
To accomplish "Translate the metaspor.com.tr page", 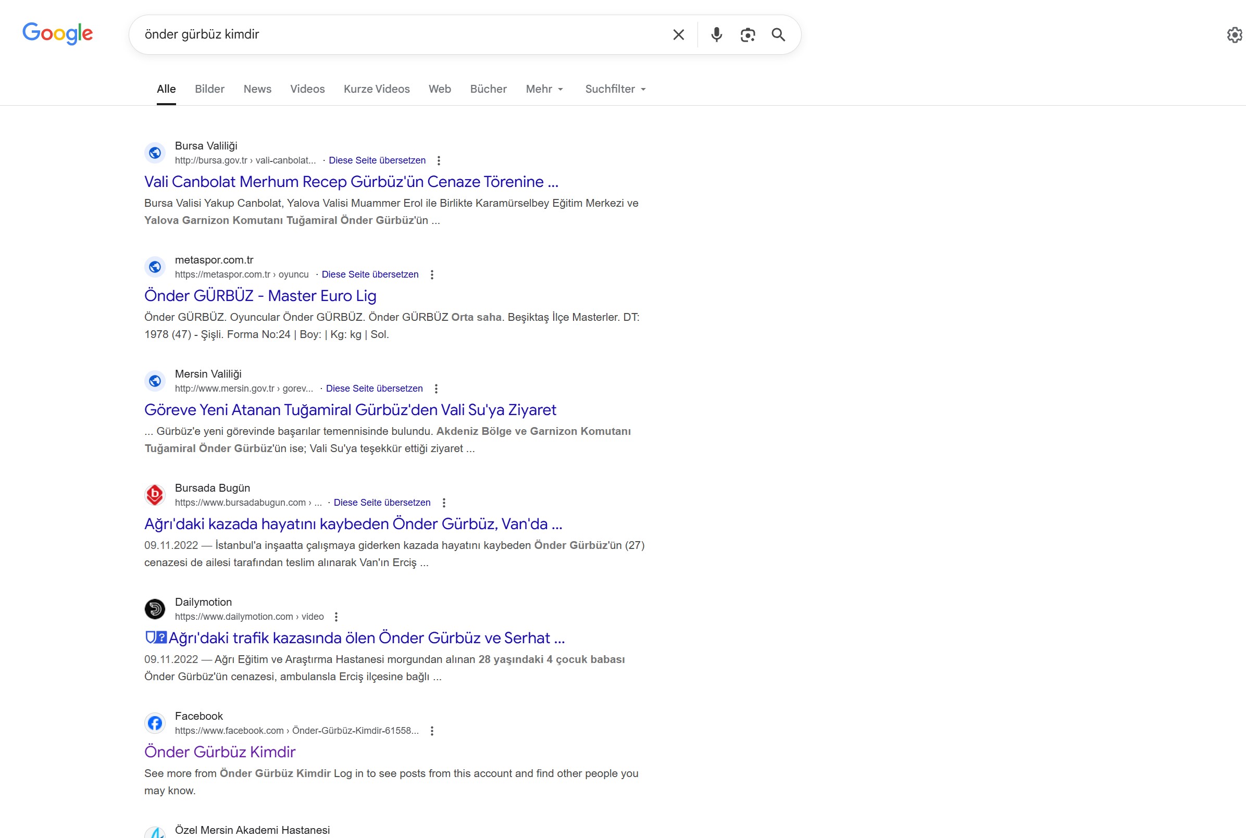I will tap(370, 274).
